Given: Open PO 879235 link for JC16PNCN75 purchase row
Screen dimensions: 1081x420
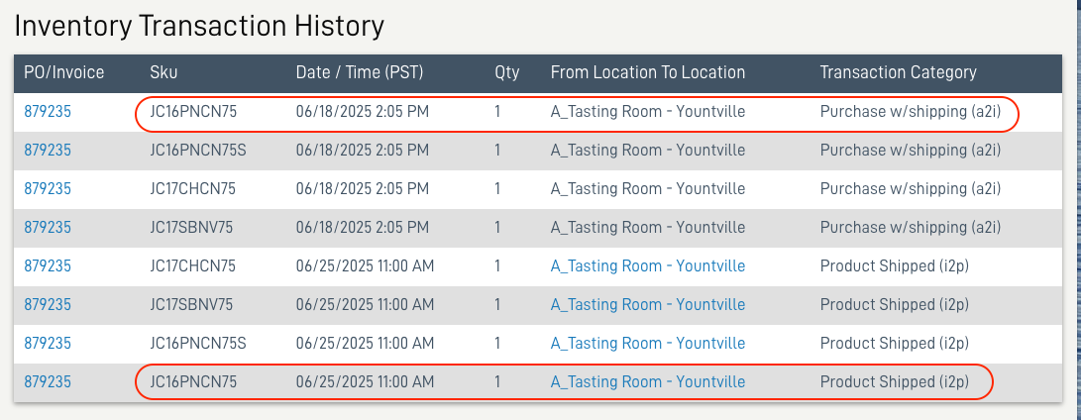Looking at the screenshot, I should 48,112.
